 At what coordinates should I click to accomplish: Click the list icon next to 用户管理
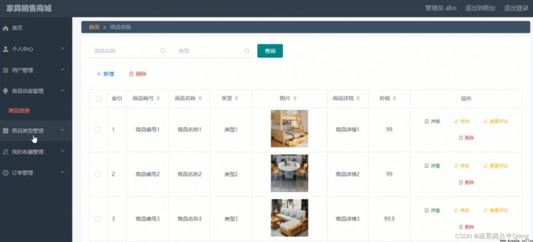pyautogui.click(x=5, y=70)
